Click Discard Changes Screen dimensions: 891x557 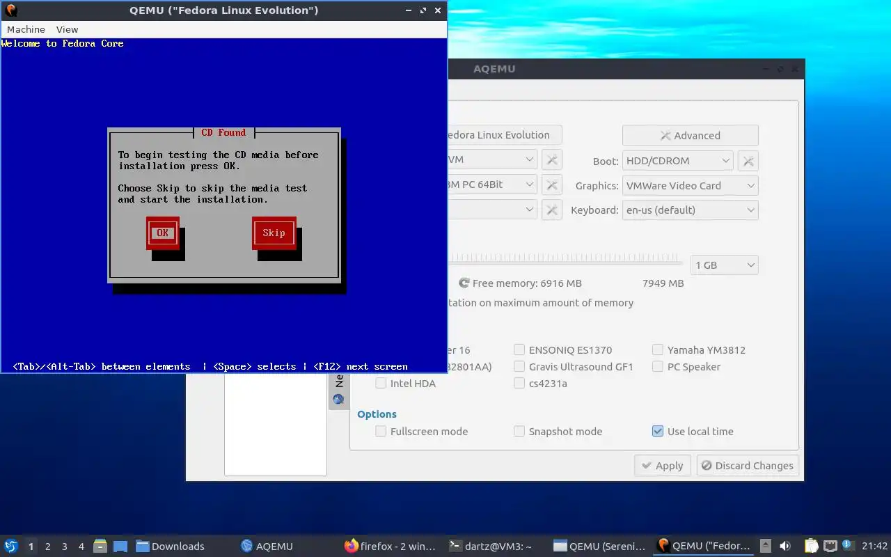748,466
